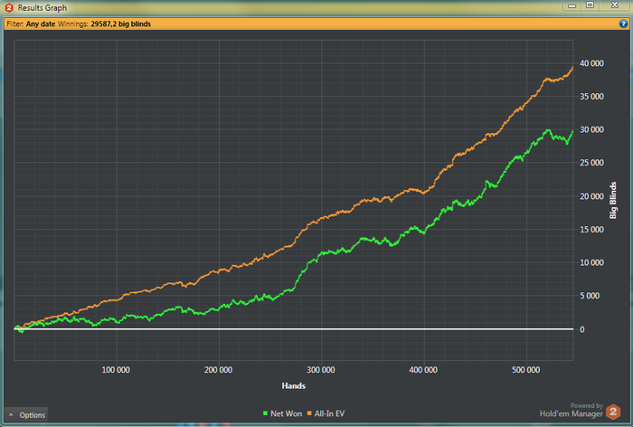Click the 29587,2 big blinds winnings value
This screenshot has height=427, width=633.
tap(120, 24)
